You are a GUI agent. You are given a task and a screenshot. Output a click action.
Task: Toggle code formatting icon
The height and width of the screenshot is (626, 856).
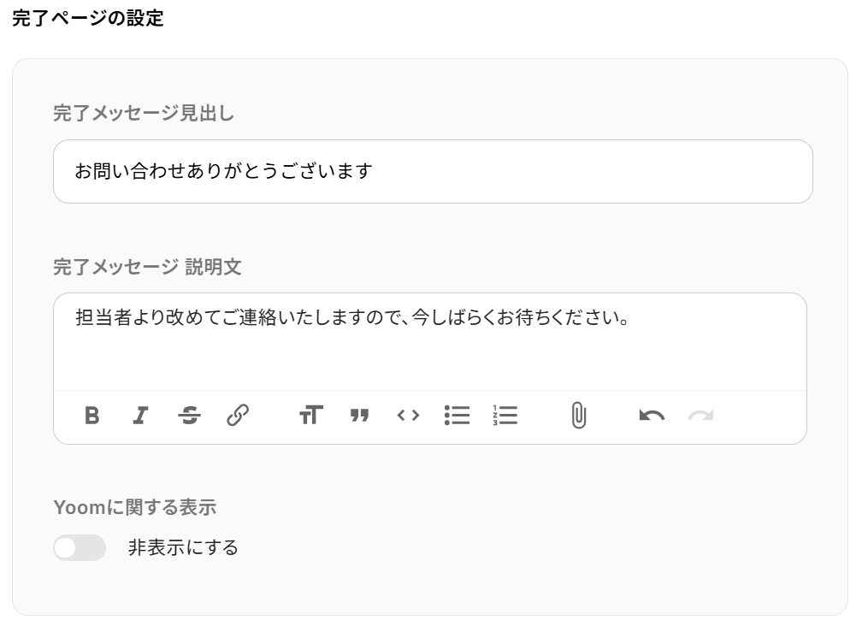[x=408, y=416]
